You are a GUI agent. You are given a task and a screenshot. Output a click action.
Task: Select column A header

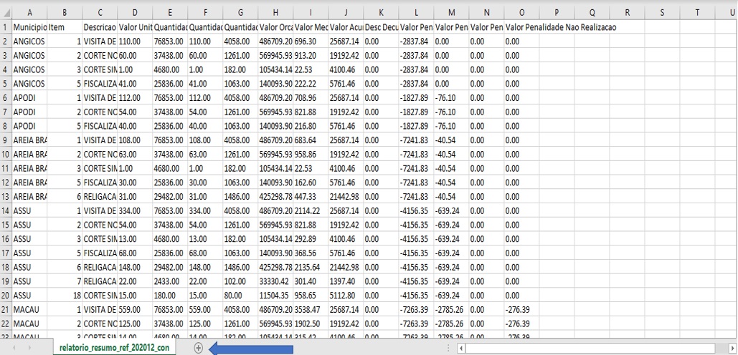[x=29, y=13]
